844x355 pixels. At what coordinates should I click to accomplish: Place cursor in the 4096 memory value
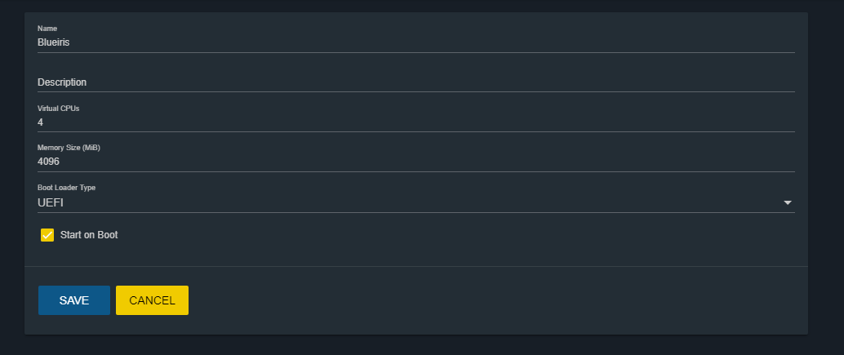[48, 162]
